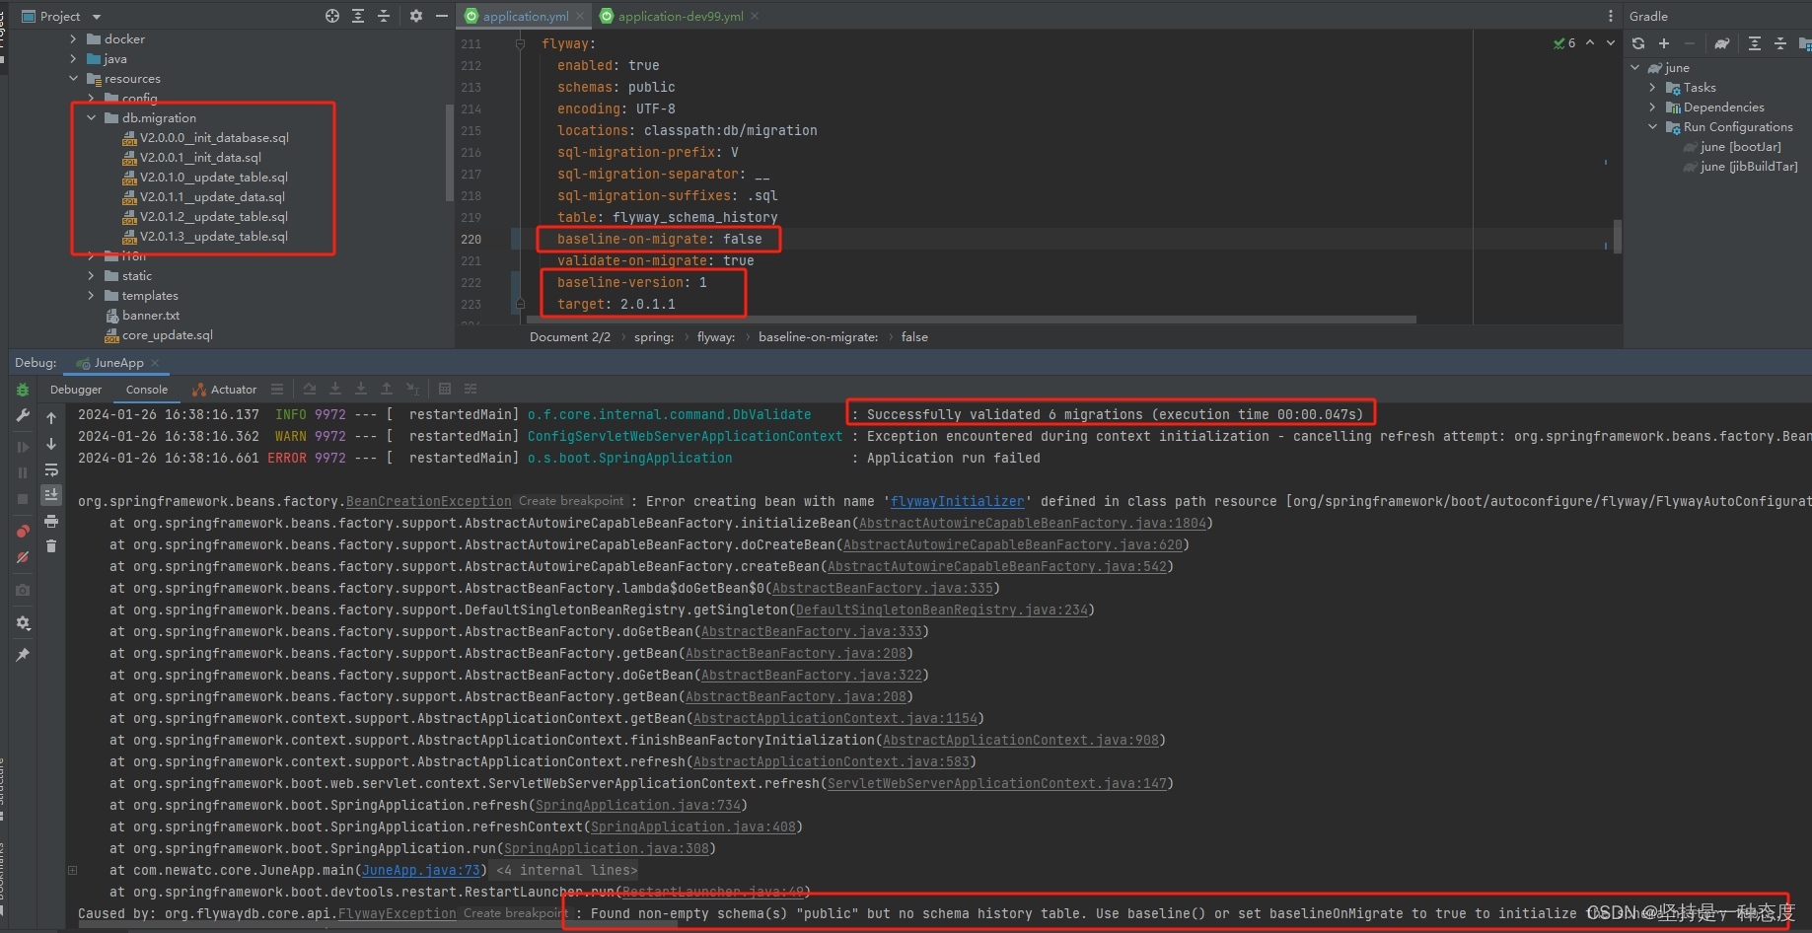The width and height of the screenshot is (1812, 933).
Task: Hide the Project tool window with minus icon
Action: pyautogui.click(x=442, y=16)
